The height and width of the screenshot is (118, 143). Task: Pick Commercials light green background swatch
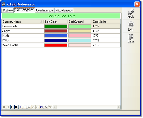(x=80, y=26)
